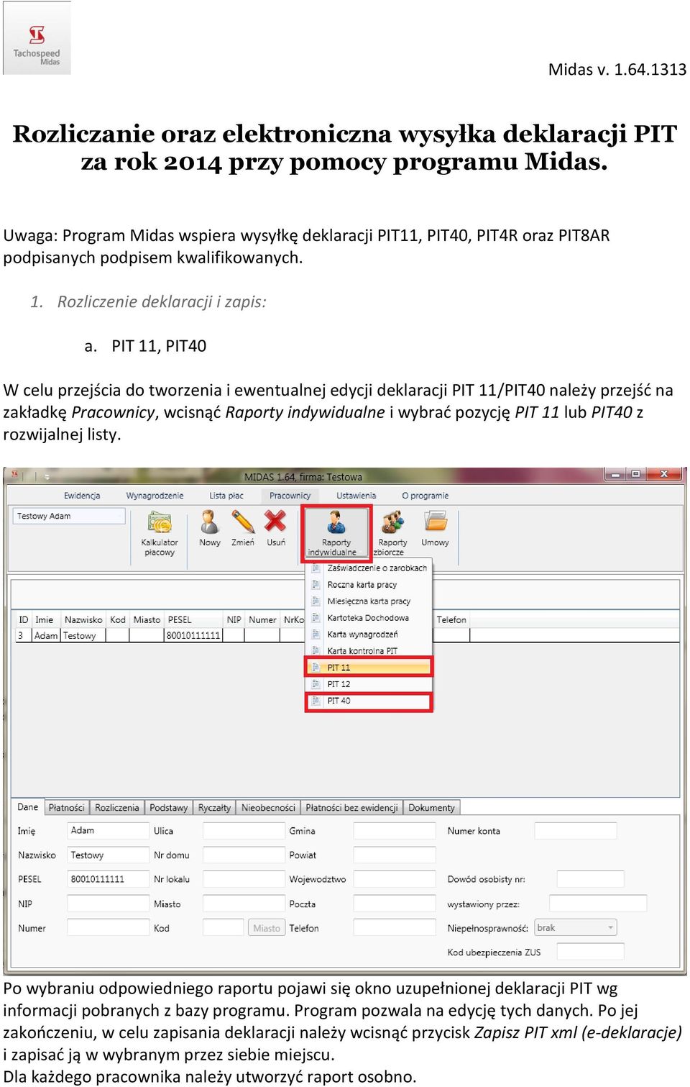The image size is (690, 1087).
Task: Switch to the Dane tab
Action: pos(28,807)
